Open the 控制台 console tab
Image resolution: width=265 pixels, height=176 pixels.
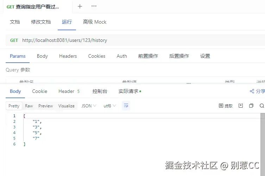click(100, 91)
